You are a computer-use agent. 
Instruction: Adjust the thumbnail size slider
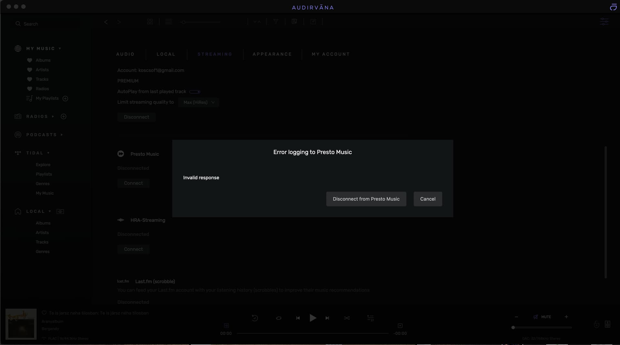tap(201, 22)
